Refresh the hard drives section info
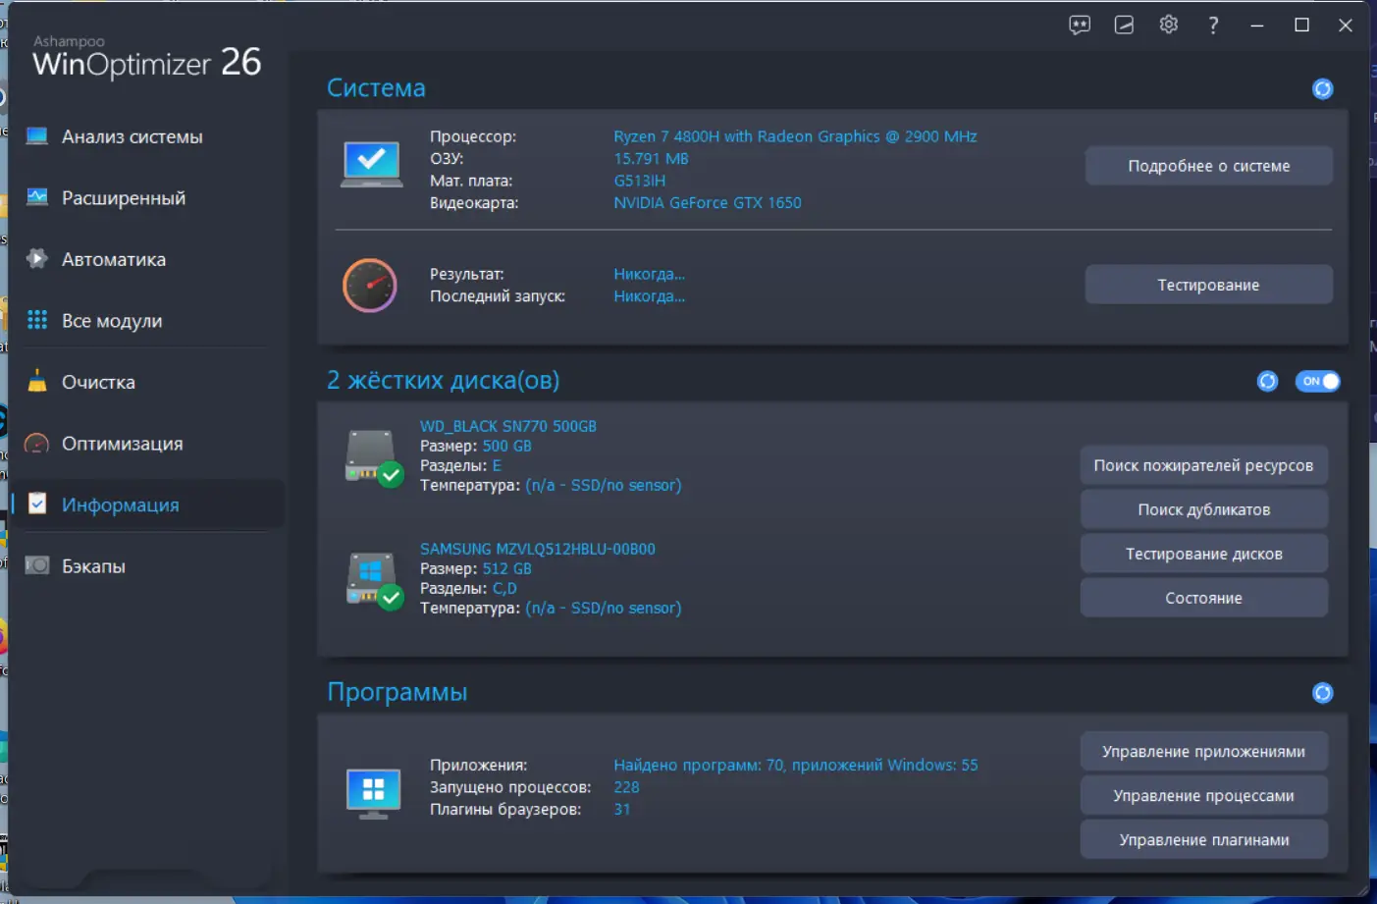The width and height of the screenshot is (1377, 904). click(x=1267, y=381)
